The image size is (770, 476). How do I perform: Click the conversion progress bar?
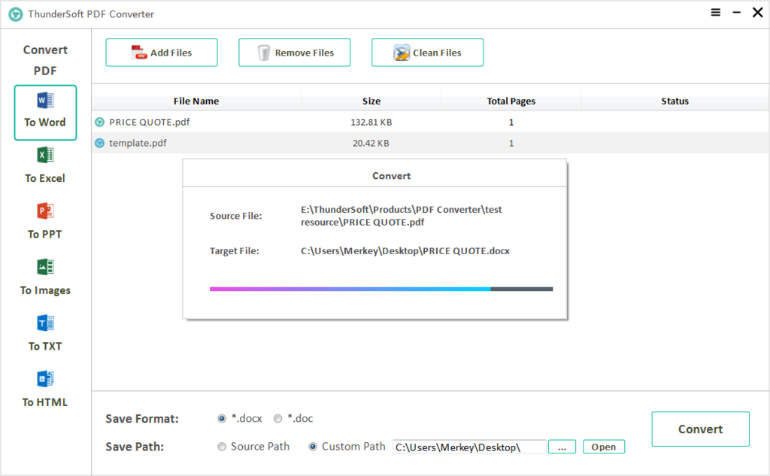coord(381,289)
